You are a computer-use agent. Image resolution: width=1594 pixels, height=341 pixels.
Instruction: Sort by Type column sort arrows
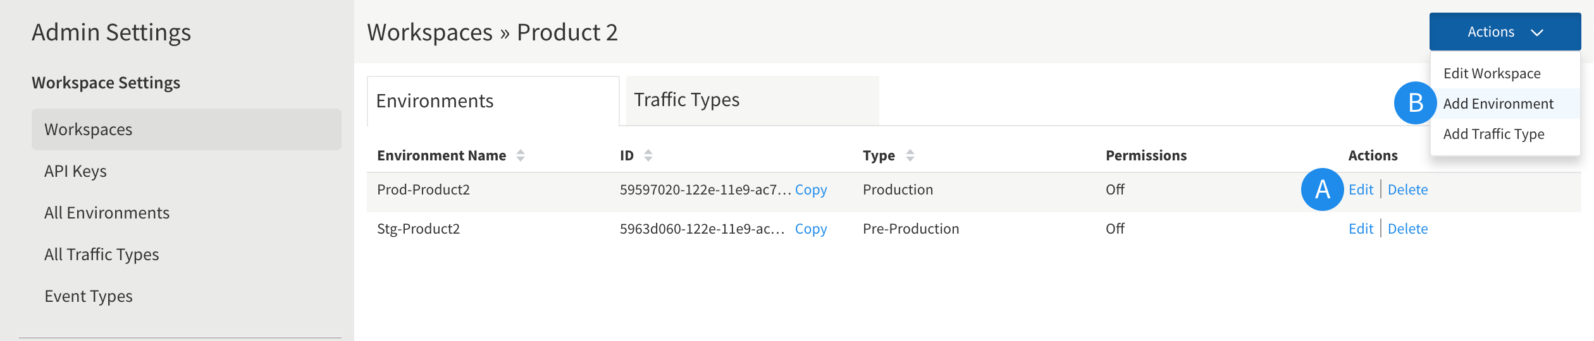pyautogui.click(x=910, y=155)
